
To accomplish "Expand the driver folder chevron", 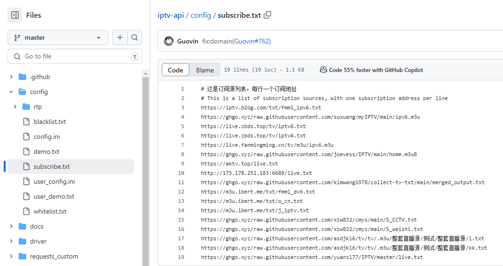I will [x=11, y=241].
